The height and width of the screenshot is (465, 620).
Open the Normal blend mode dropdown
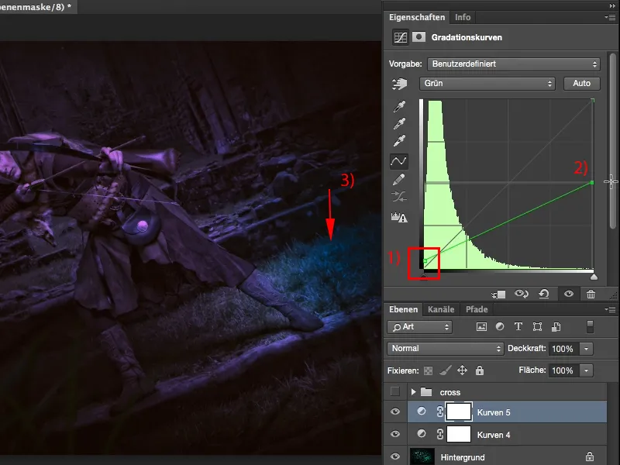pyautogui.click(x=445, y=348)
